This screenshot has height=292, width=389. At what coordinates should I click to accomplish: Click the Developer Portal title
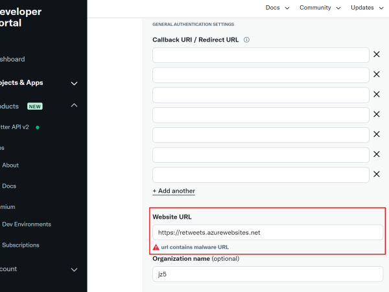[21, 17]
